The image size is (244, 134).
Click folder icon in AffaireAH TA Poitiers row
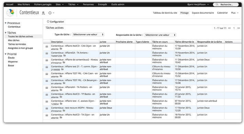click(61, 90)
